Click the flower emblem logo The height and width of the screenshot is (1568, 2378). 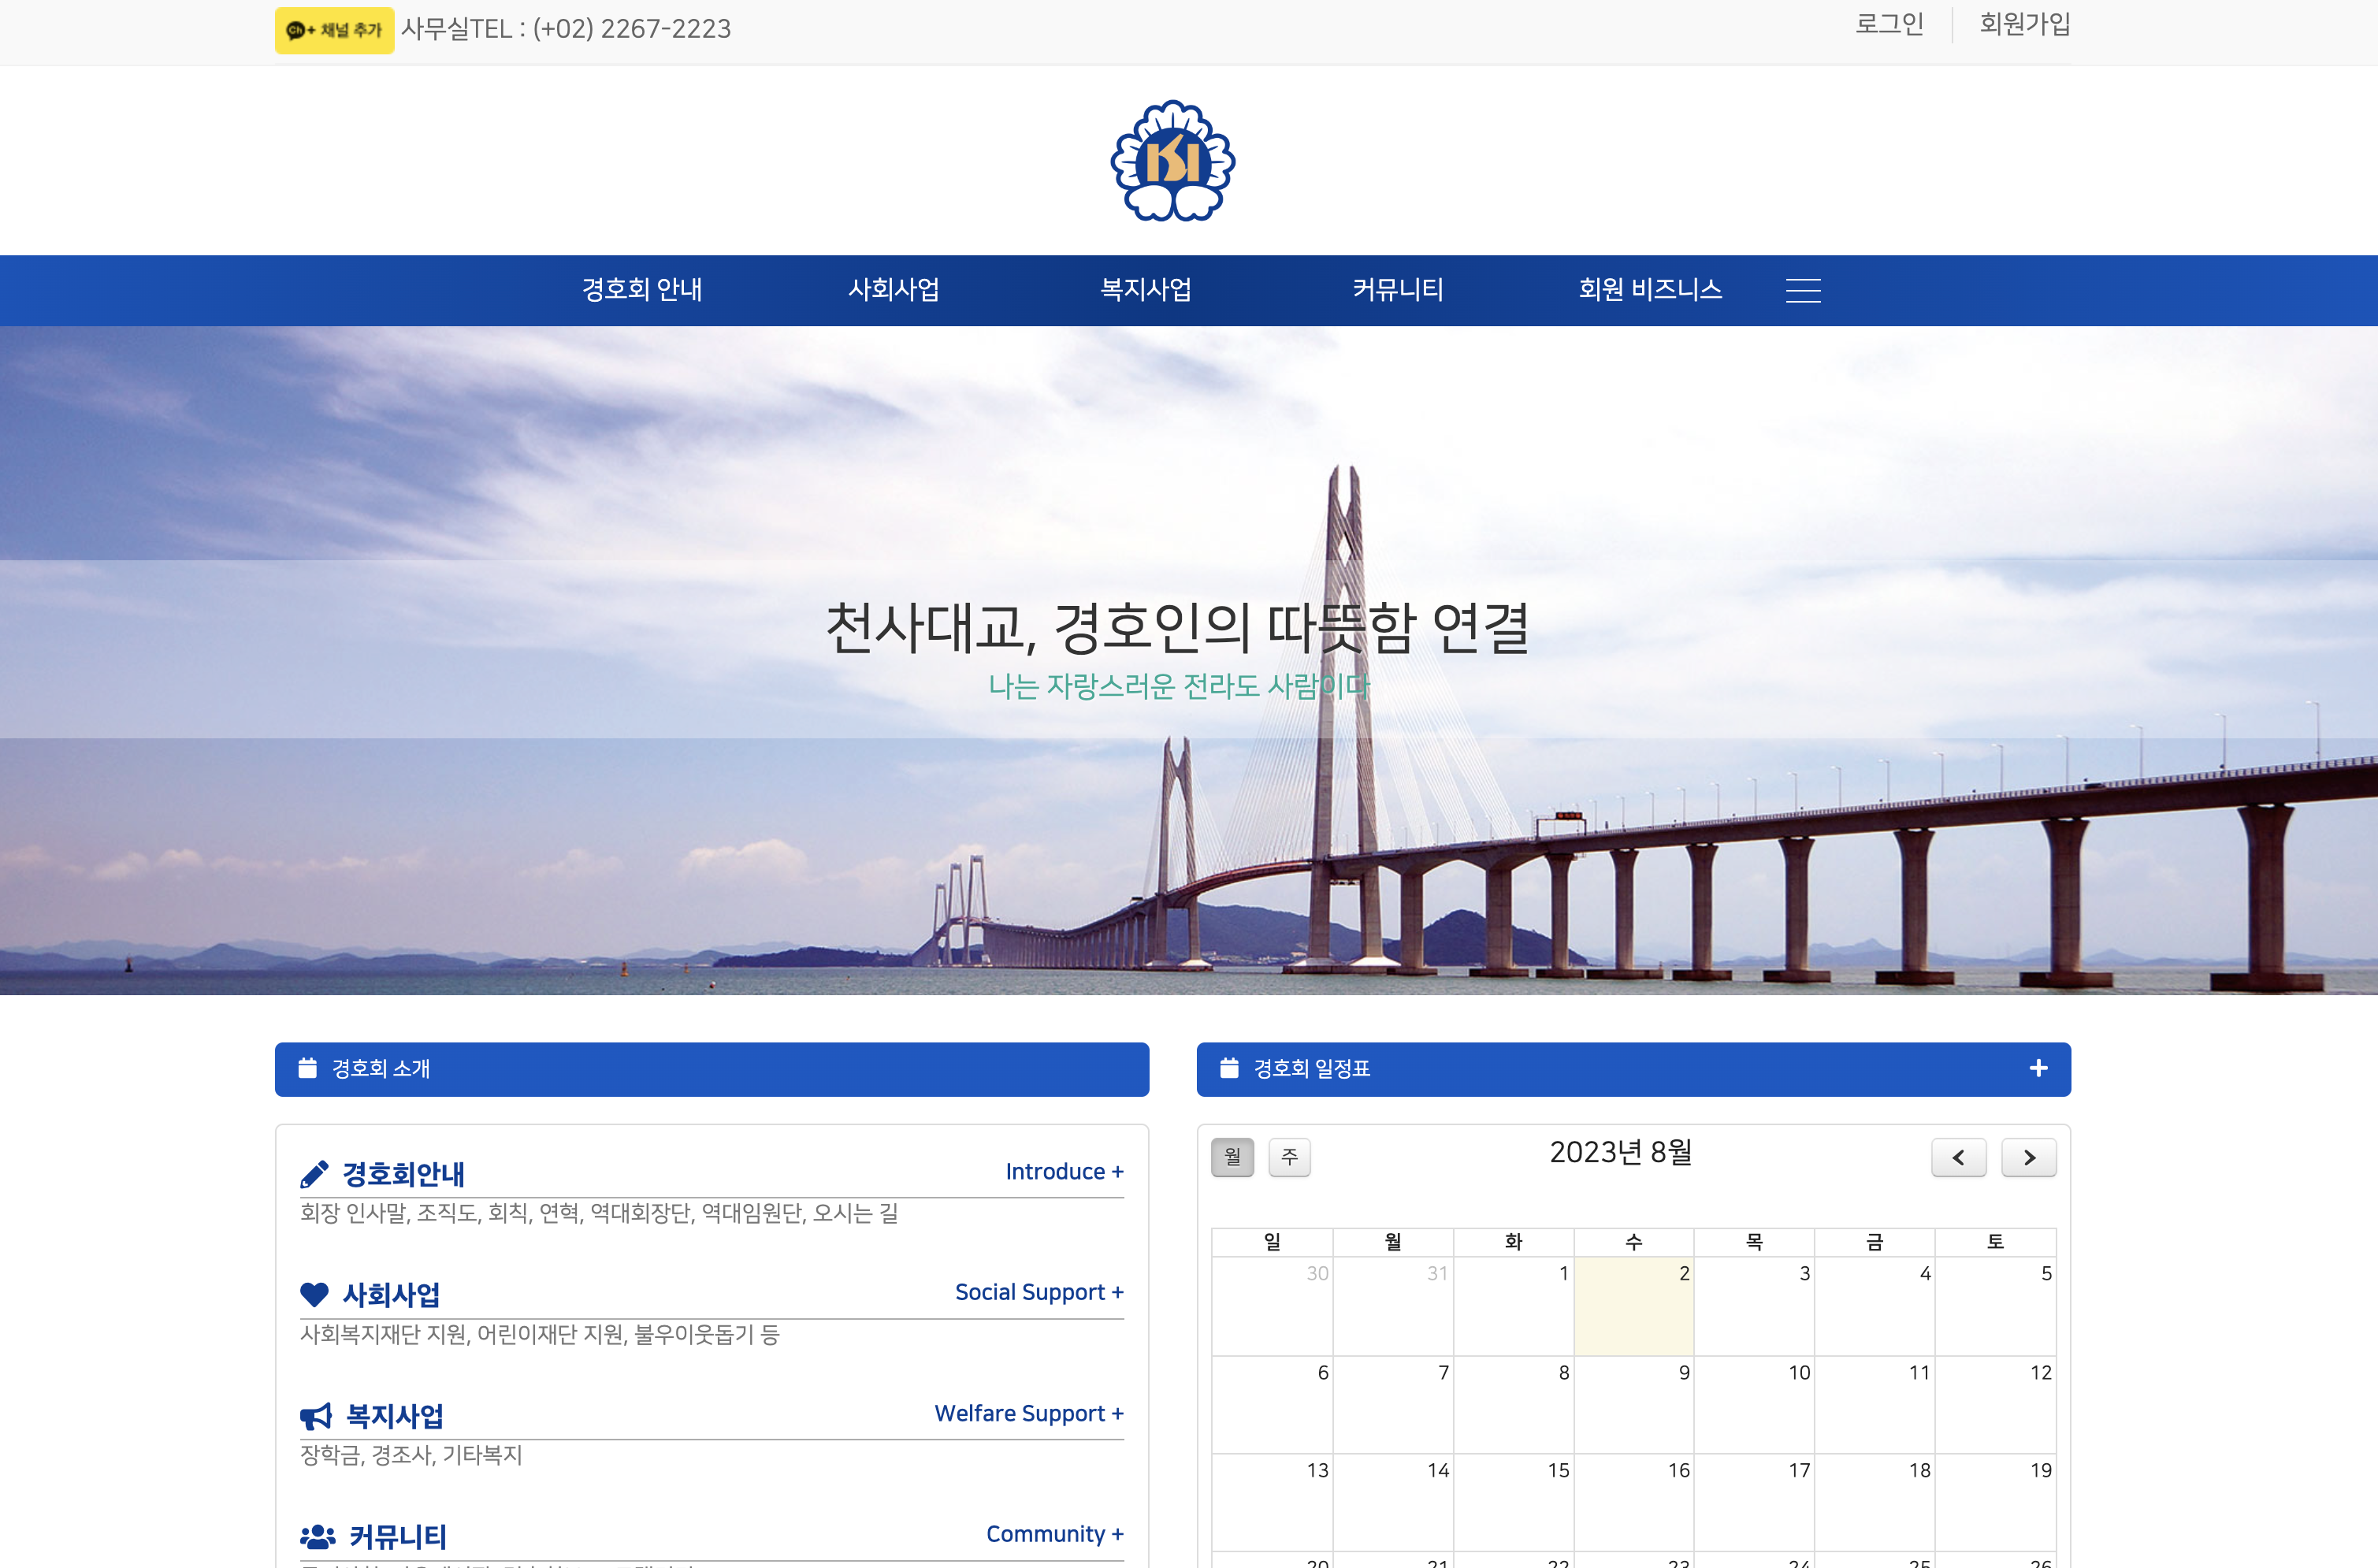[x=1173, y=161]
